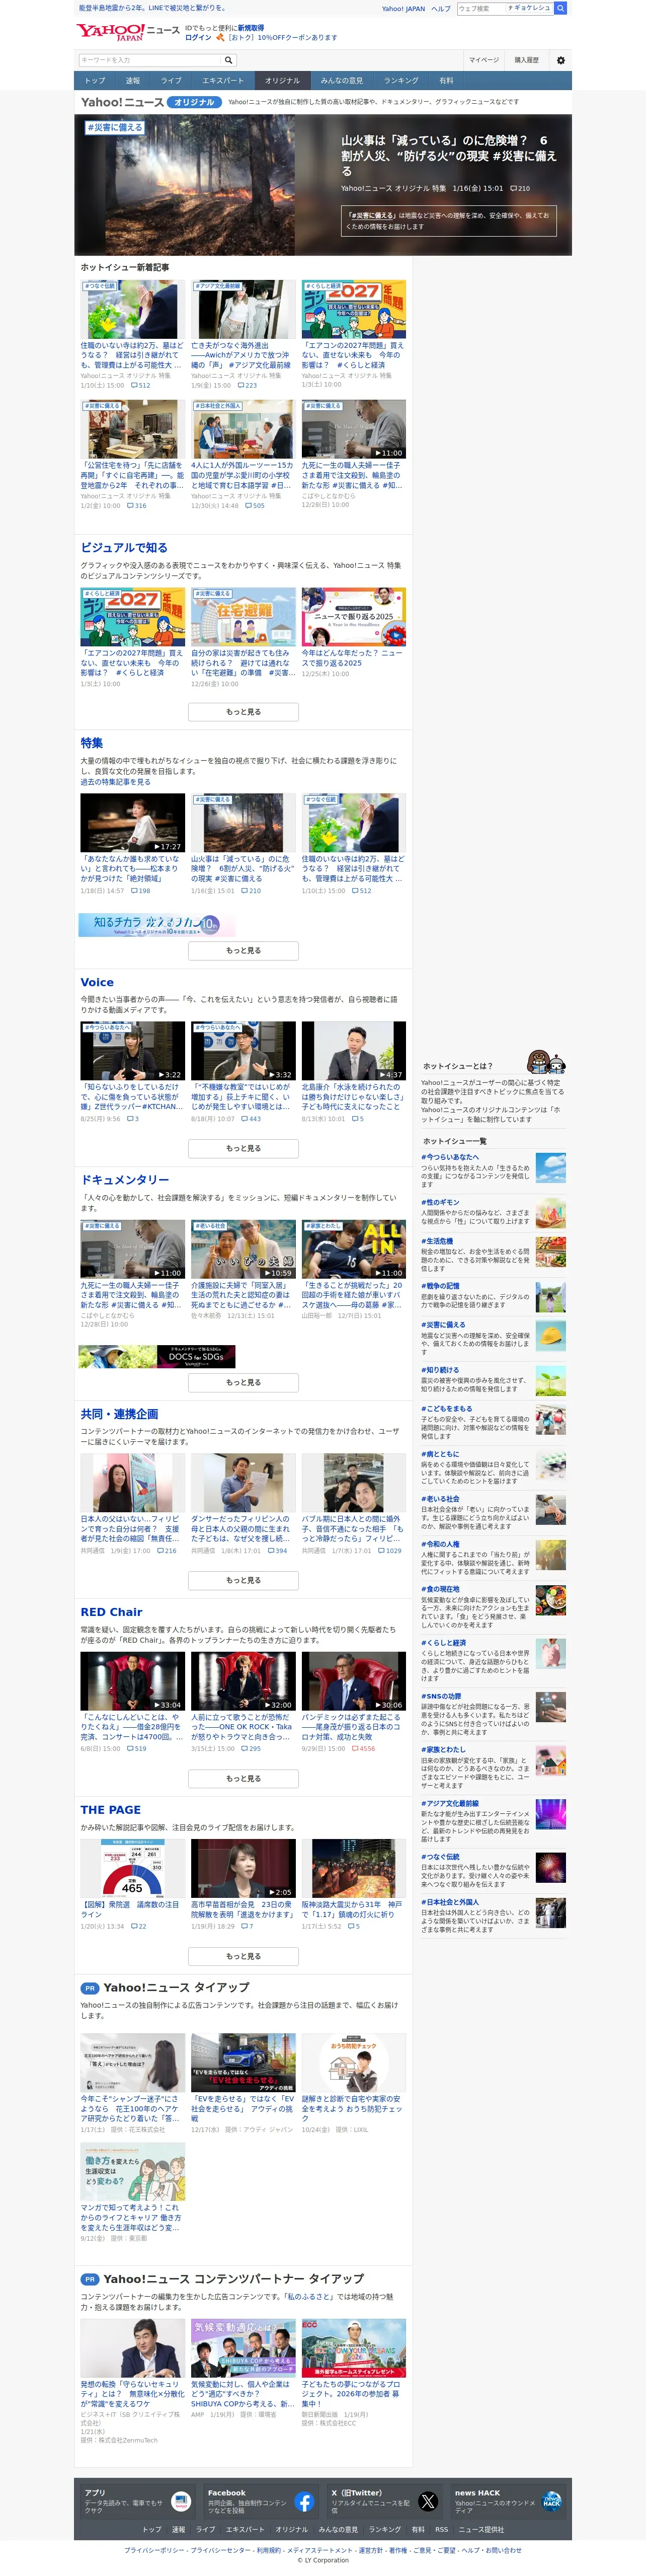Viewport: 646px width, 2576px height.
Task: Click the マイページ button
Action: [x=484, y=60]
